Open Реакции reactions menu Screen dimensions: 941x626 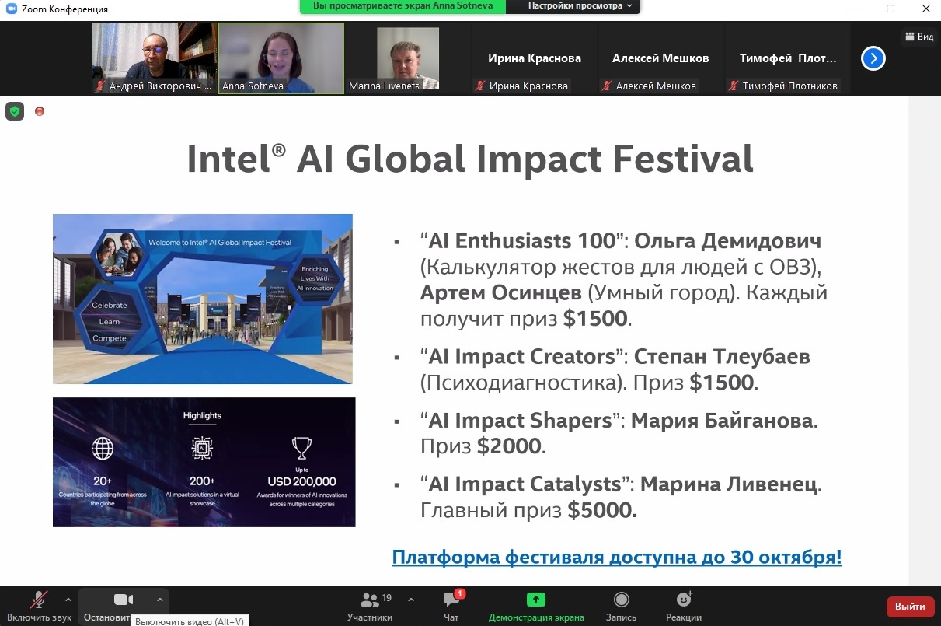click(684, 607)
